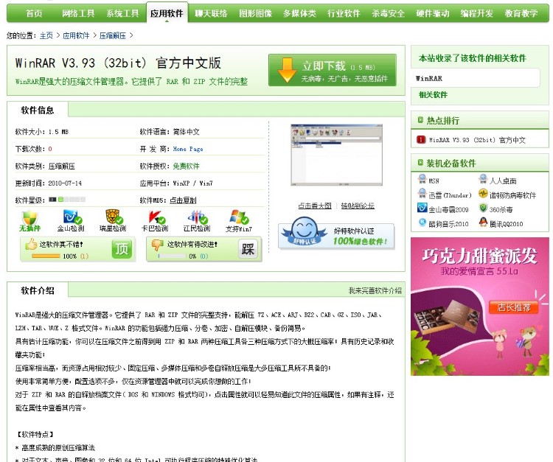The width and height of the screenshot is (553, 462).
Task: Click the green icon beside 装机必备软件
Action: point(420,162)
